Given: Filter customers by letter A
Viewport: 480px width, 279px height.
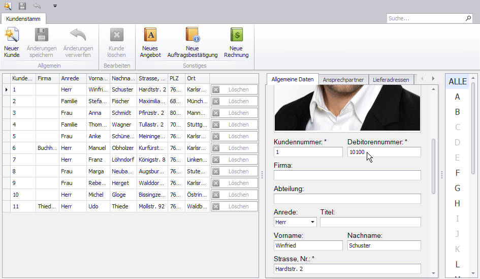Looking at the screenshot, I should 457,97.
